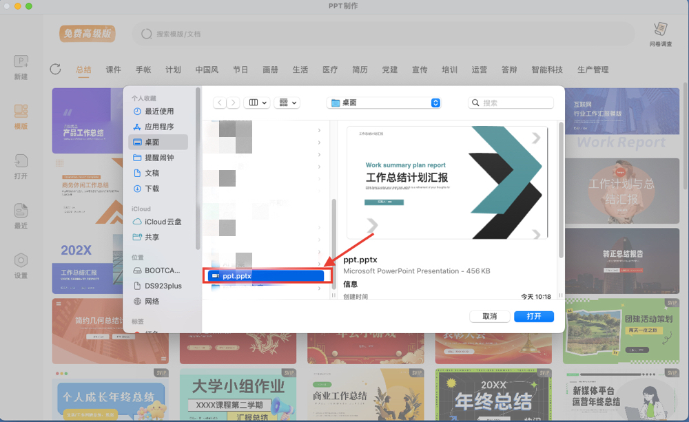Viewport: 689px width, 422px height.
Task: Click the 免费高级版 upgrade badge
Action: point(87,33)
